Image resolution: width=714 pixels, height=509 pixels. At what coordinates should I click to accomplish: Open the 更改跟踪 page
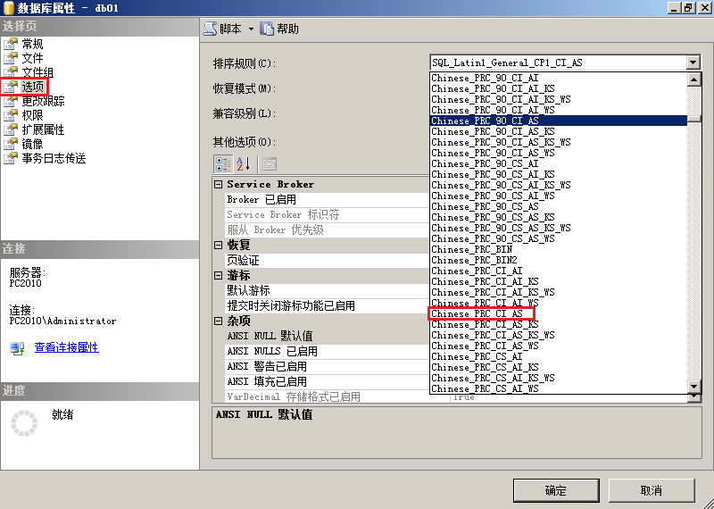point(43,101)
